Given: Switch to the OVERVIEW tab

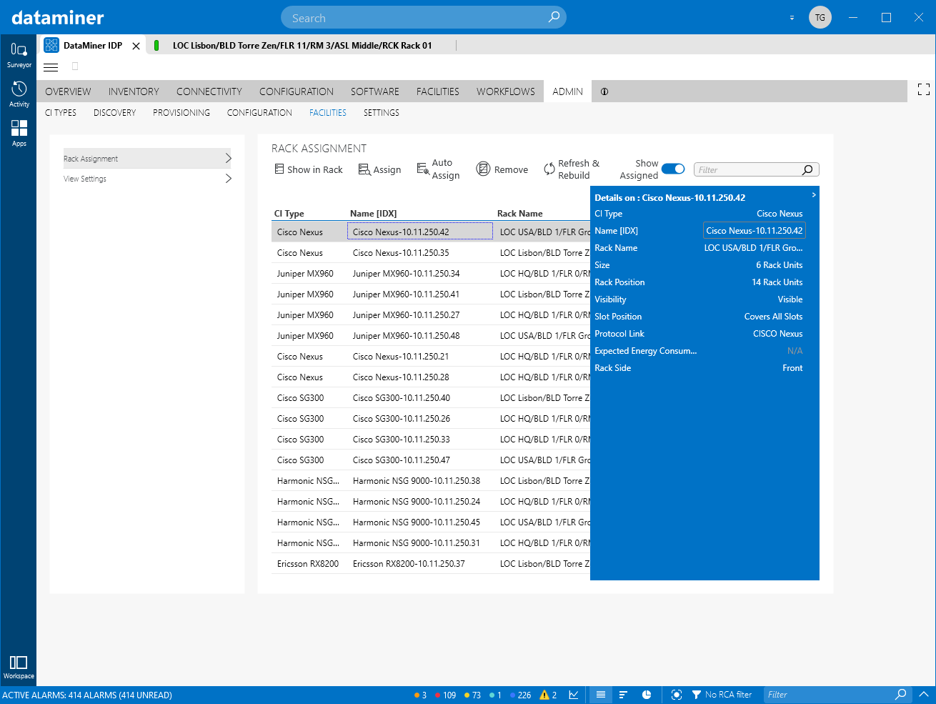Looking at the screenshot, I should (68, 91).
